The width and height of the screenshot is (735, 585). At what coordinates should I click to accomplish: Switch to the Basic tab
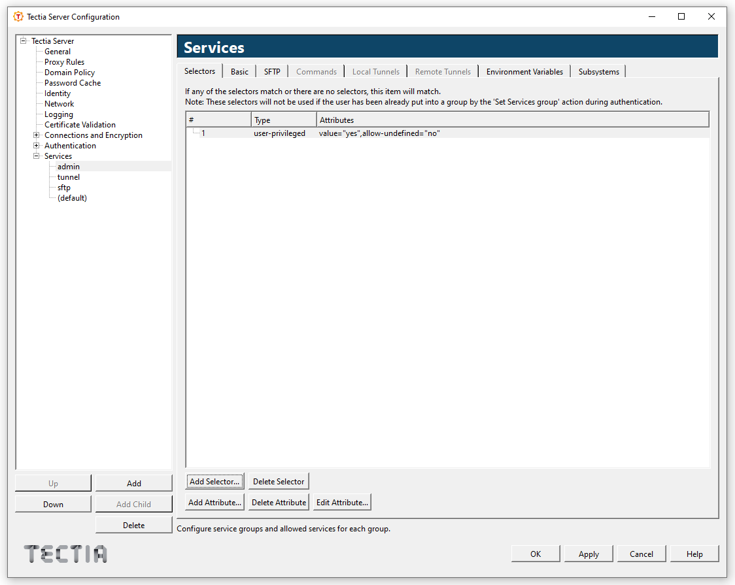coord(239,72)
